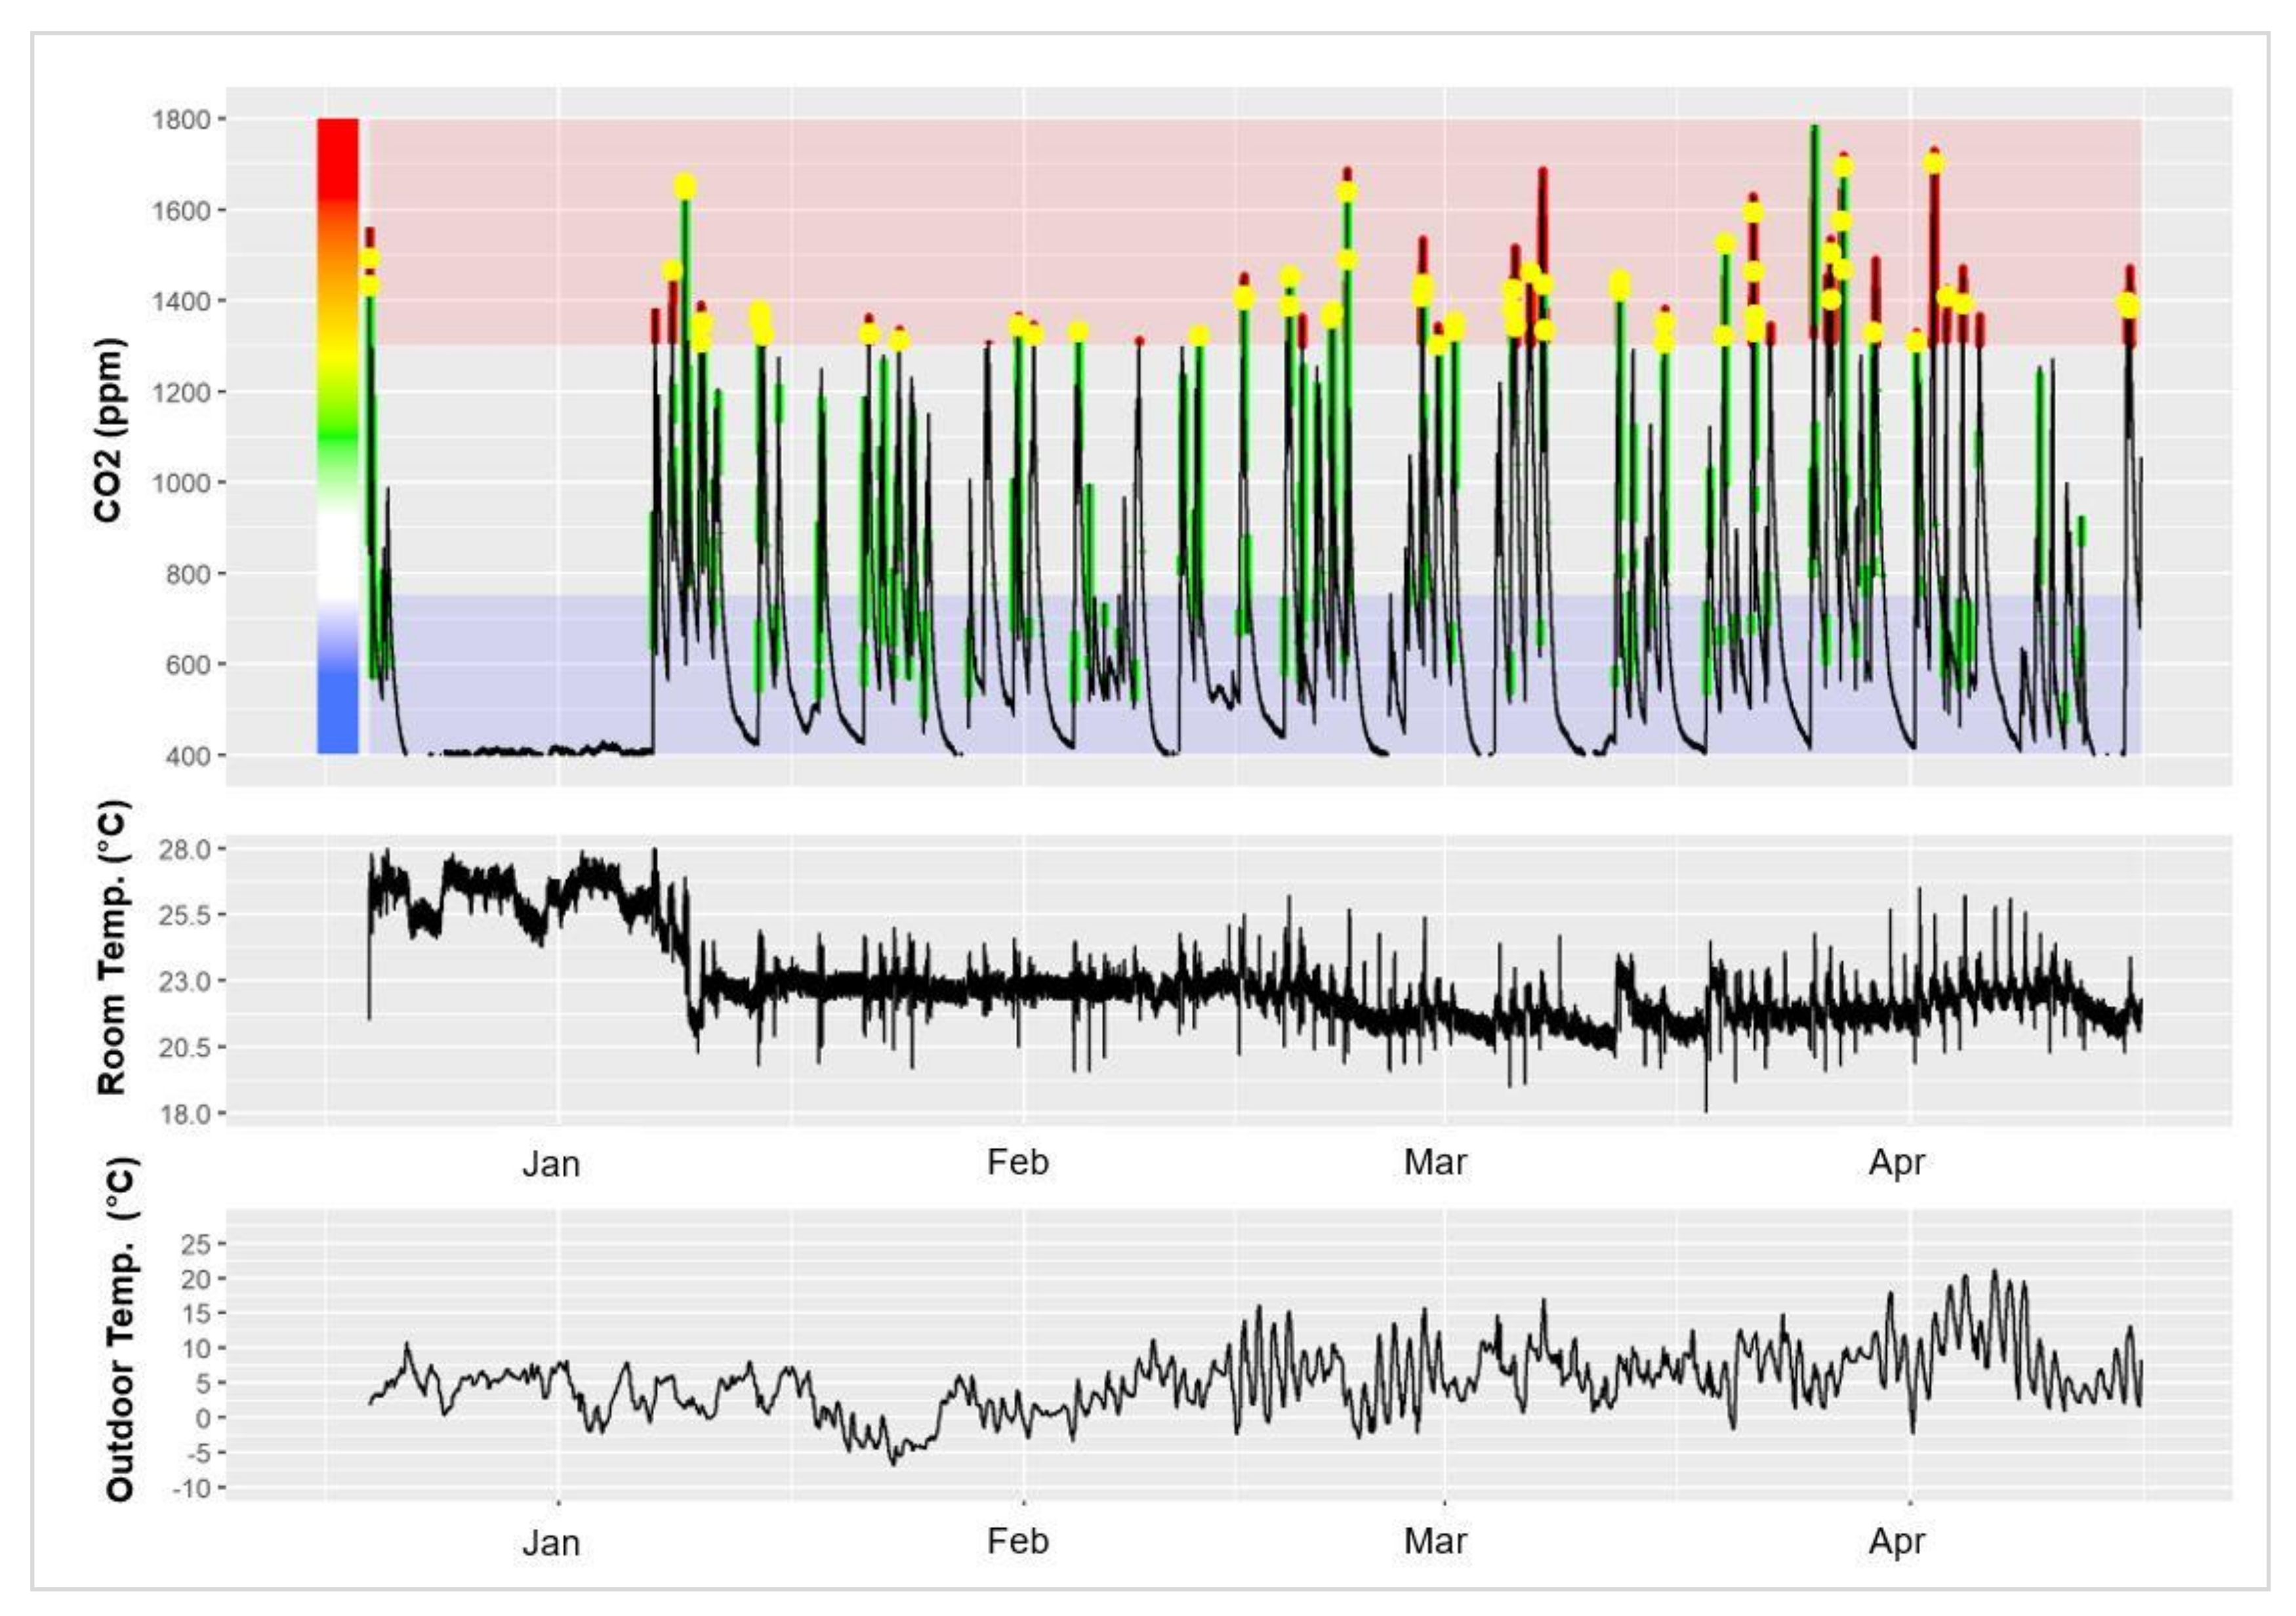Click the Room Temp. (°C) axis title
The width and height of the screenshot is (2296, 1616).
[112, 948]
